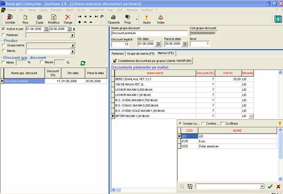Image resolution: width=283 pixels, height=194 pixels.
Task: Open calendar for active period end date
Action: click(x=69, y=29)
